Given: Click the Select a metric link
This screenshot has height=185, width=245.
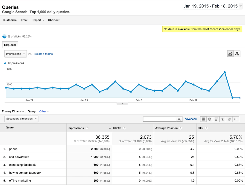Looking at the screenshot, I should pos(43,54).
